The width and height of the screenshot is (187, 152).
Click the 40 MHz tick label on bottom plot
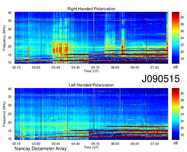[10, 89]
